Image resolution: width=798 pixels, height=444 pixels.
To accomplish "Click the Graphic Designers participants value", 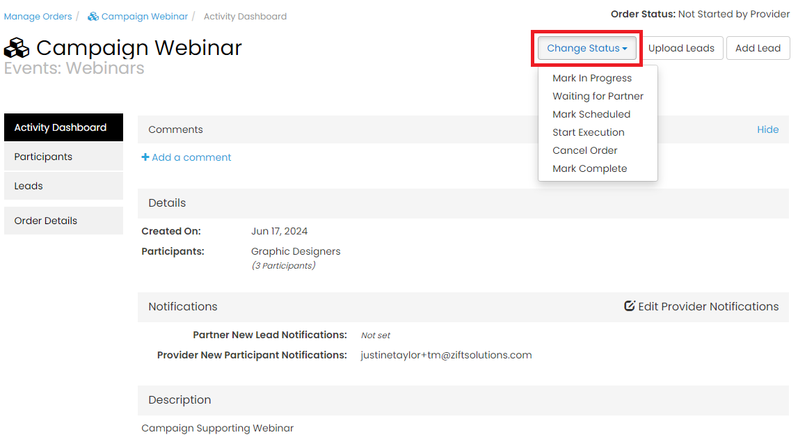I will click(296, 251).
